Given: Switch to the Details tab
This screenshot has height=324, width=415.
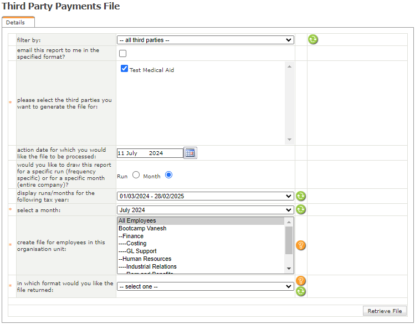Looking at the screenshot, I should [16, 23].
